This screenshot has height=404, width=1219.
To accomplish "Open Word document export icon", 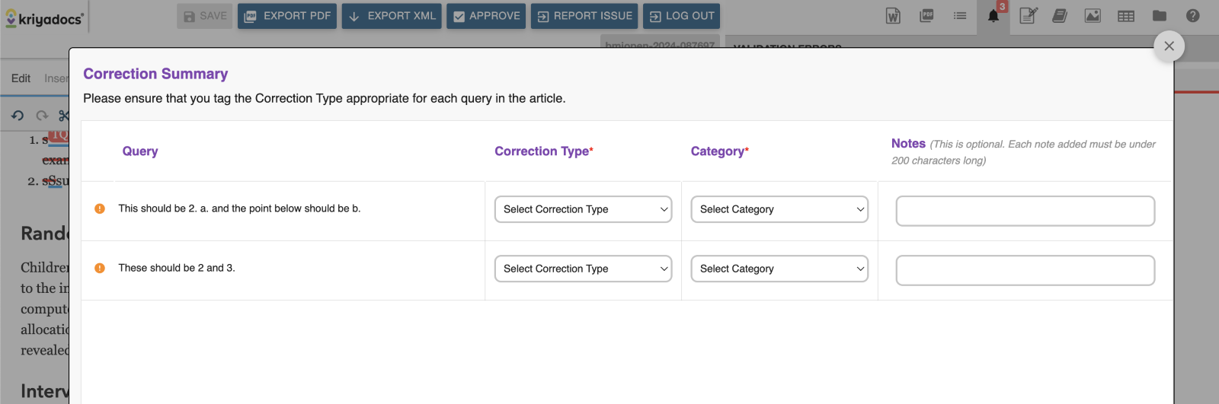I will coord(893,16).
